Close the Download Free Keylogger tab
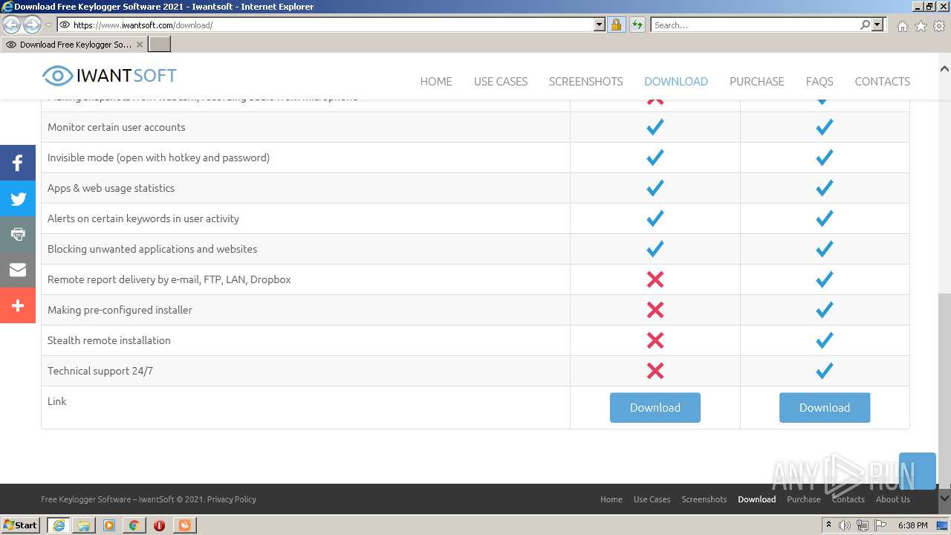Image resolution: width=951 pixels, height=535 pixels. coord(140,45)
